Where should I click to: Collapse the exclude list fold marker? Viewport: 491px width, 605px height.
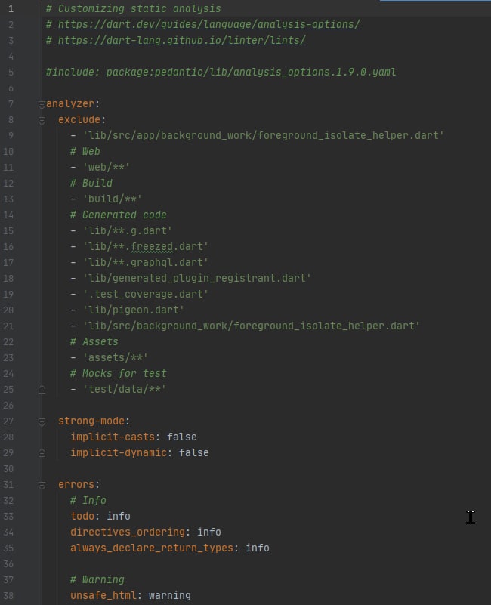pos(42,120)
